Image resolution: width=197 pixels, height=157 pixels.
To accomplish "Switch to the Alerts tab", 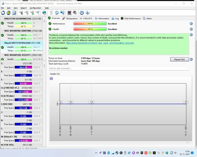I will pyautogui.click(x=147, y=19).
